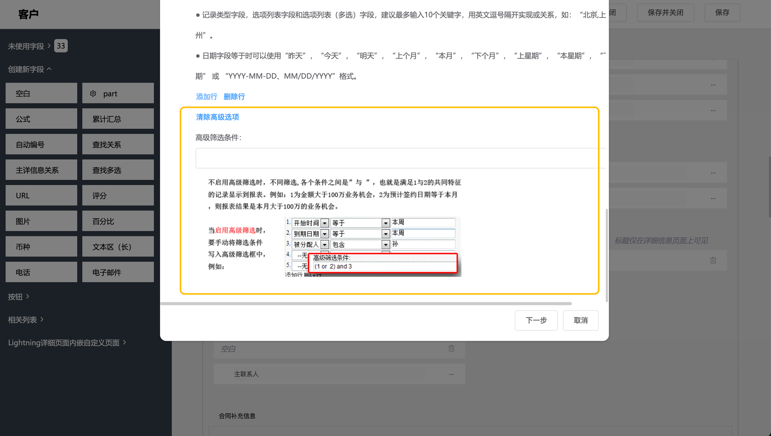Select the 查找关系 field type
Screen dimensions: 771x436
tap(118, 145)
